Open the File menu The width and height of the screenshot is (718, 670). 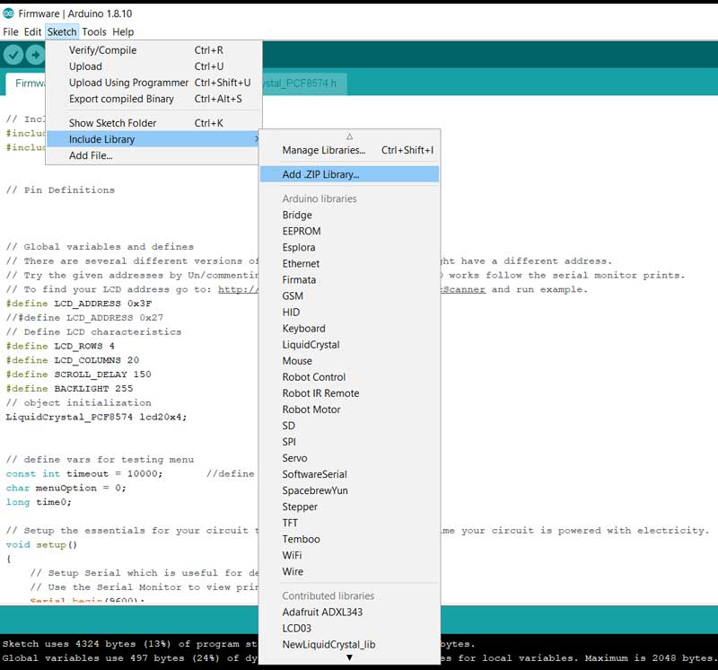(x=11, y=32)
